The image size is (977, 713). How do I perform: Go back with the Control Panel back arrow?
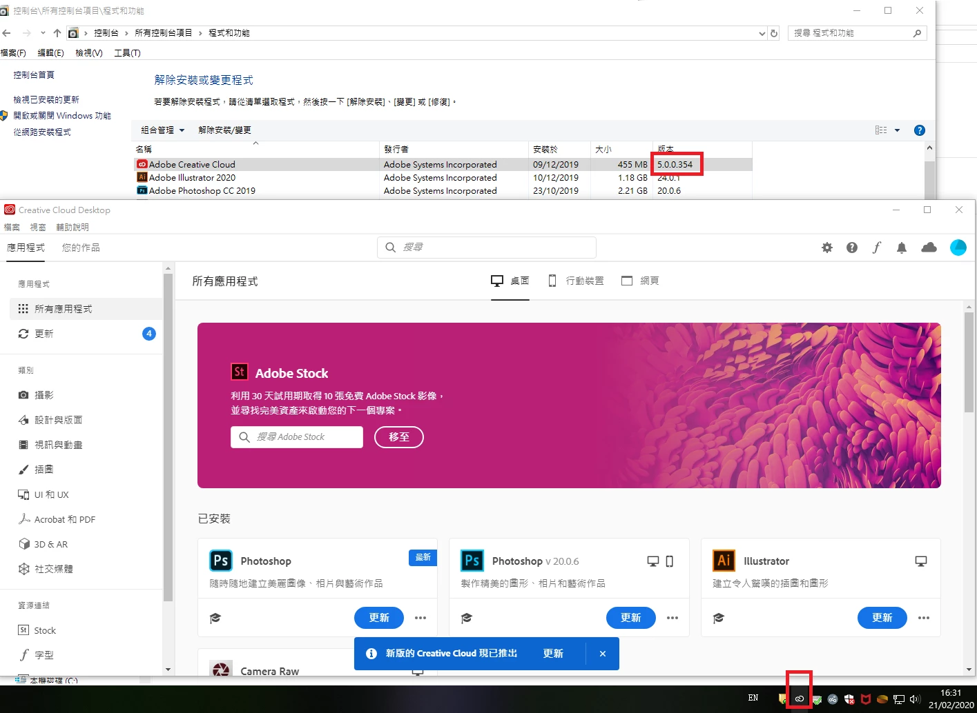click(x=6, y=33)
